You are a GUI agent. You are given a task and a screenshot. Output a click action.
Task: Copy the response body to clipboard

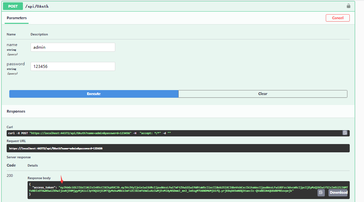pyautogui.click(x=321, y=192)
